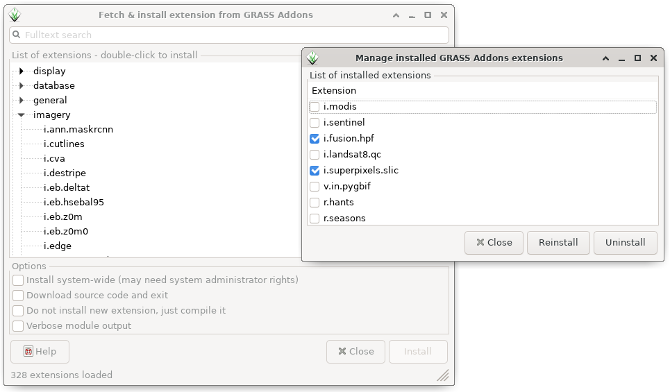Screen dimensions: 670x392
Task: Select i.eb.hsebal95 in the extensions tree
Action: pos(74,202)
